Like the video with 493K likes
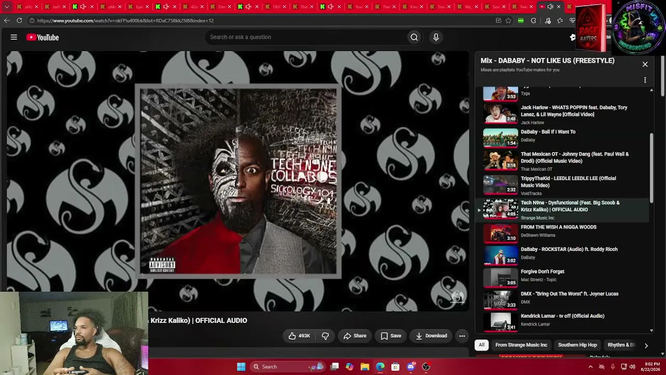The width and height of the screenshot is (666, 375). [299, 336]
